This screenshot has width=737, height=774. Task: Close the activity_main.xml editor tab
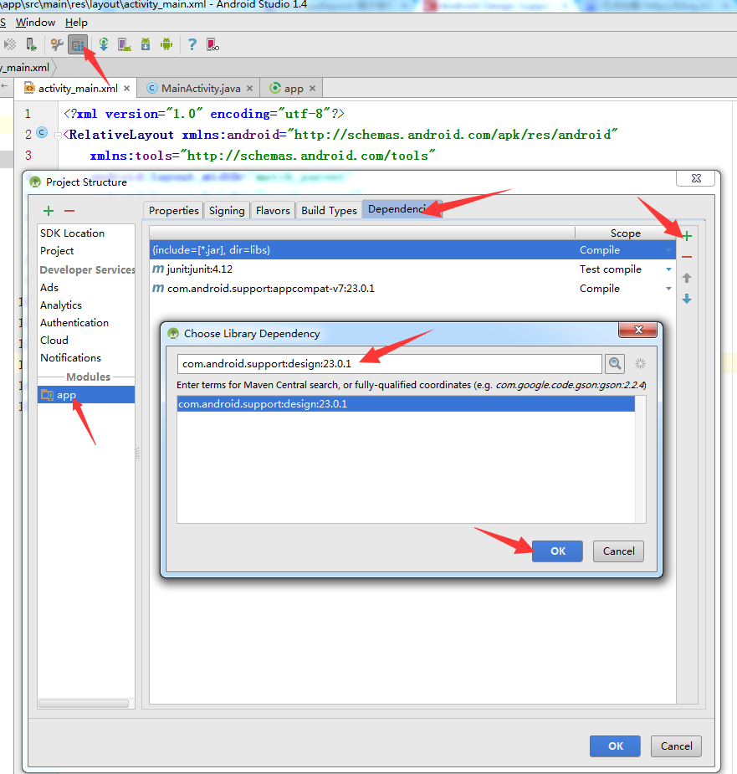pyautogui.click(x=127, y=89)
